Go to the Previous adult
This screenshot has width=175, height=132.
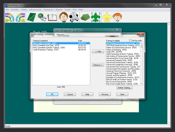105,94
